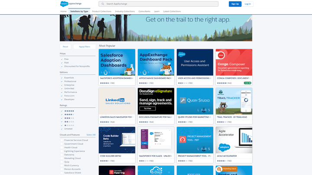Open the Learn tab
The width and height of the screenshot is (312, 175).
pos(157,11)
